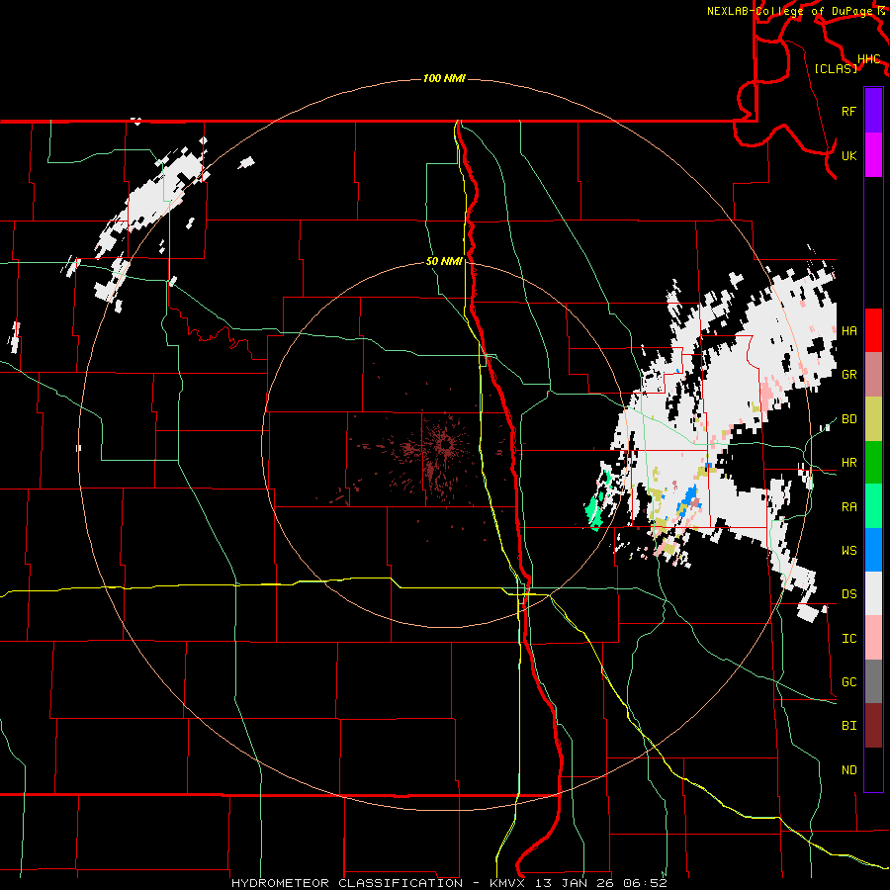Click the GR legend color swatch
Image resolution: width=890 pixels, height=890 pixels.
click(873, 375)
